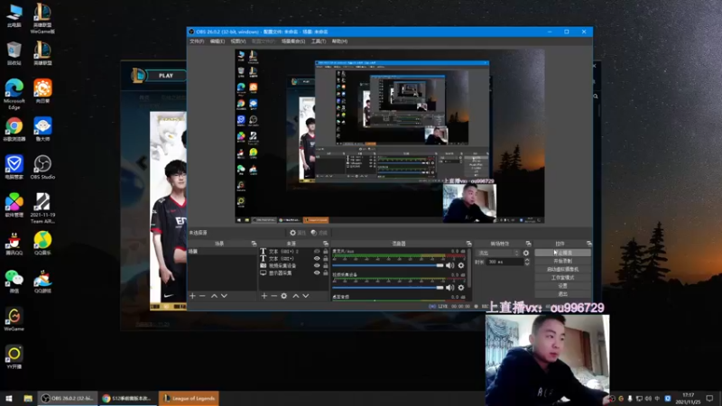Screen dimensions: 722x406
Task: Toggle lock on 视频采集设备 source
Action: pyautogui.click(x=326, y=265)
